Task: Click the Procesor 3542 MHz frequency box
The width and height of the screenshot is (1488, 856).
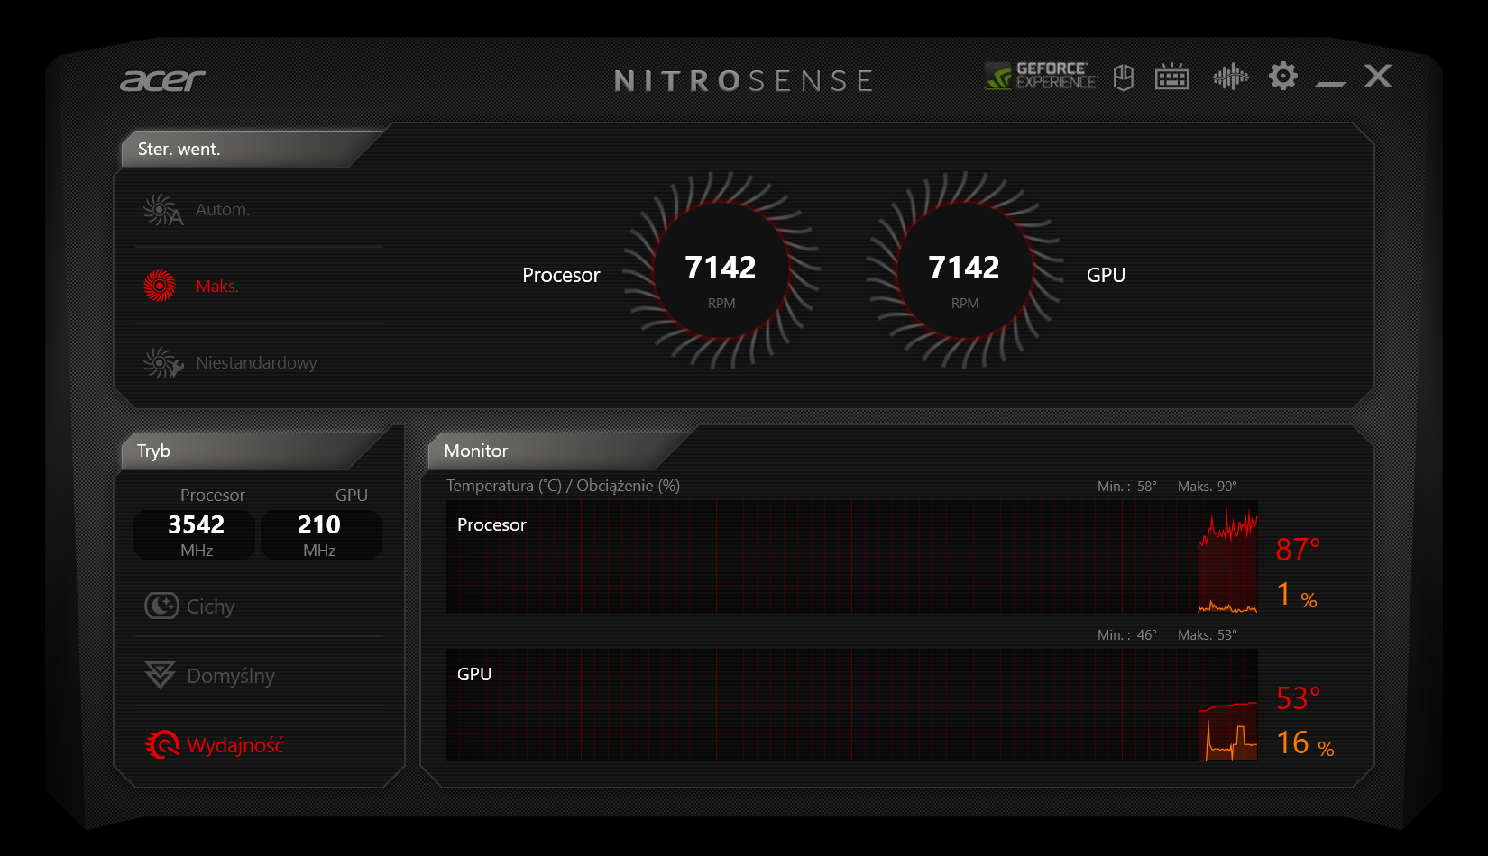Action: click(x=196, y=535)
